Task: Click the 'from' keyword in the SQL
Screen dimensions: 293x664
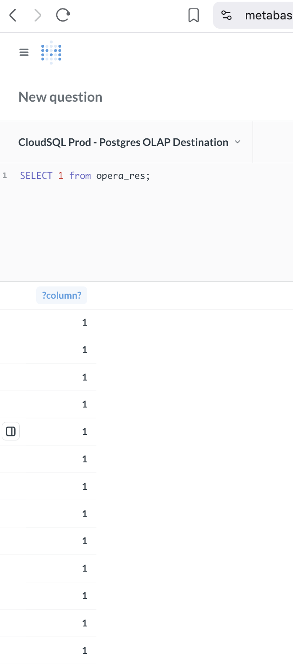Action: point(80,175)
